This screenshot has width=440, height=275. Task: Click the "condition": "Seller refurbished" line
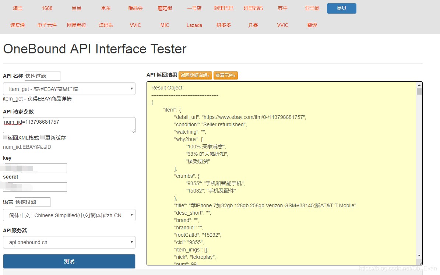(x=211, y=124)
